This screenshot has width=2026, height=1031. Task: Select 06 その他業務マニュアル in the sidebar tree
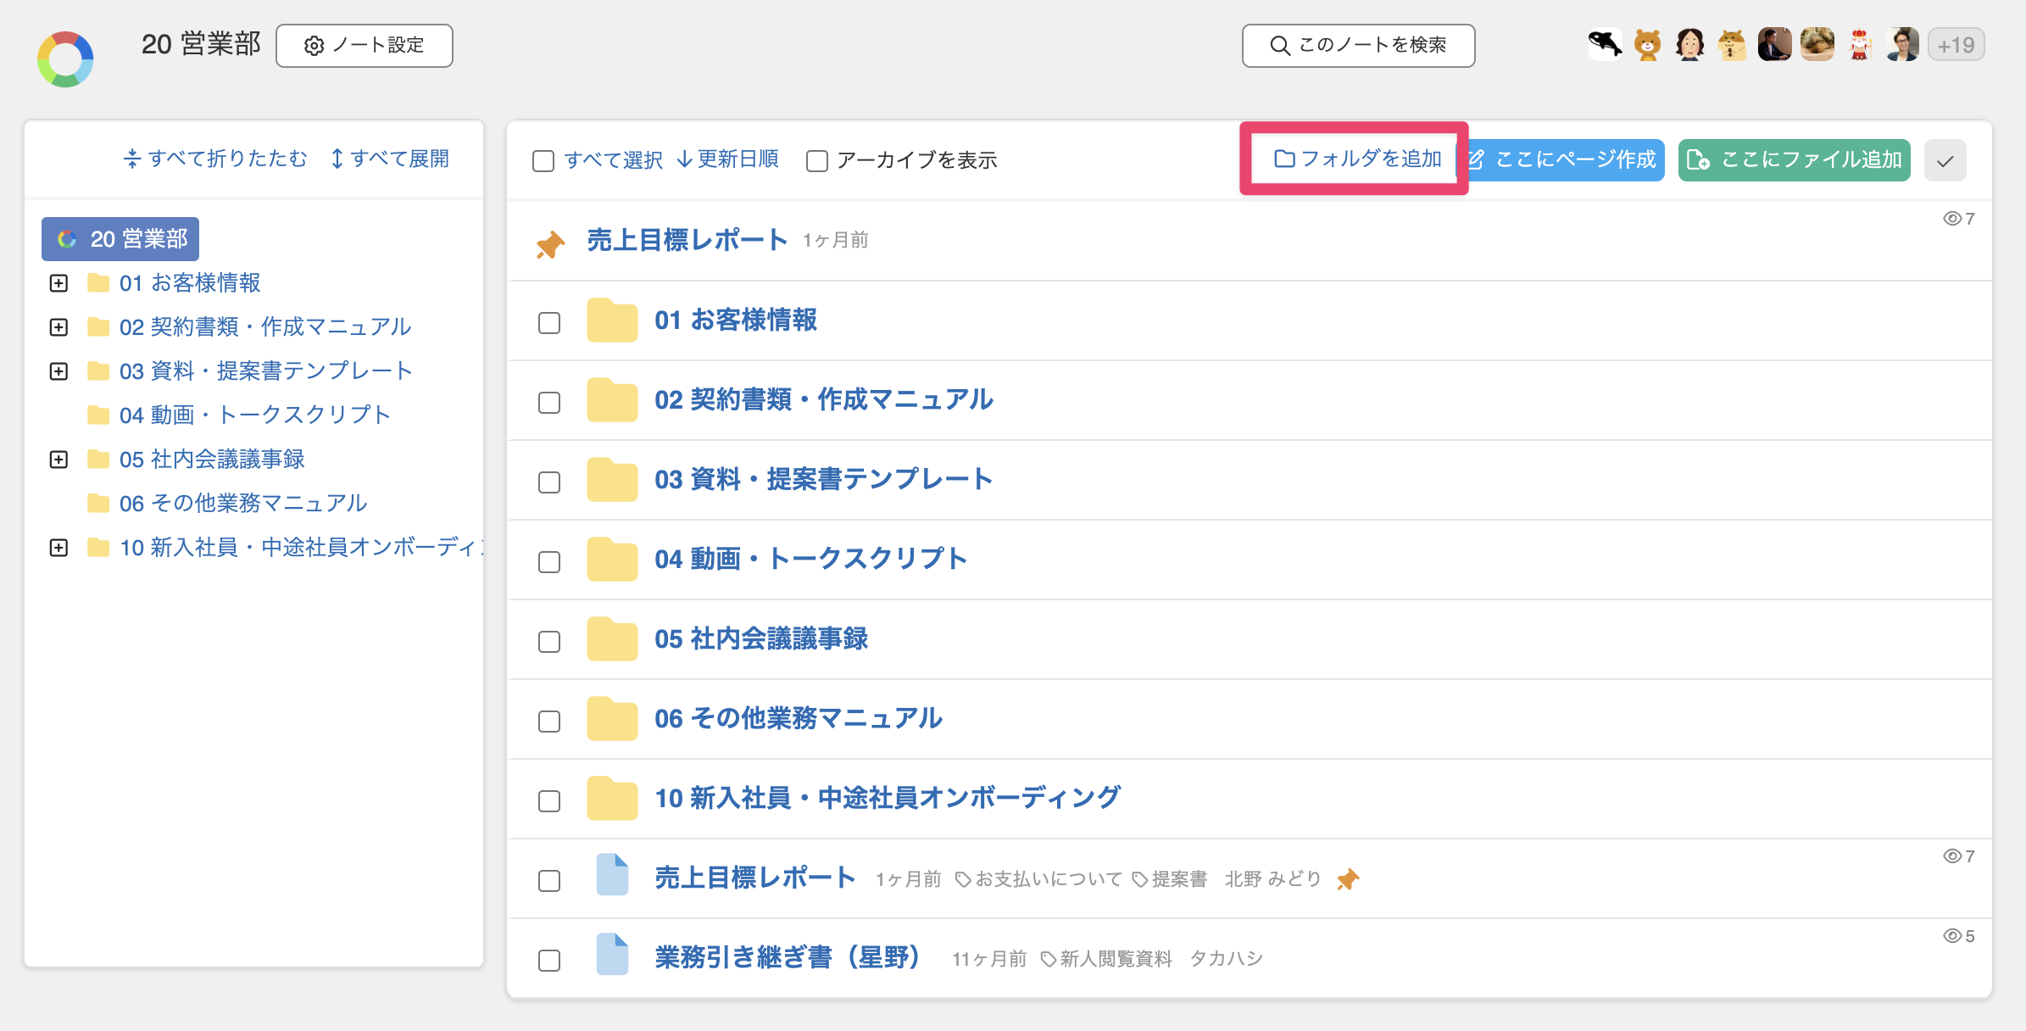(242, 504)
